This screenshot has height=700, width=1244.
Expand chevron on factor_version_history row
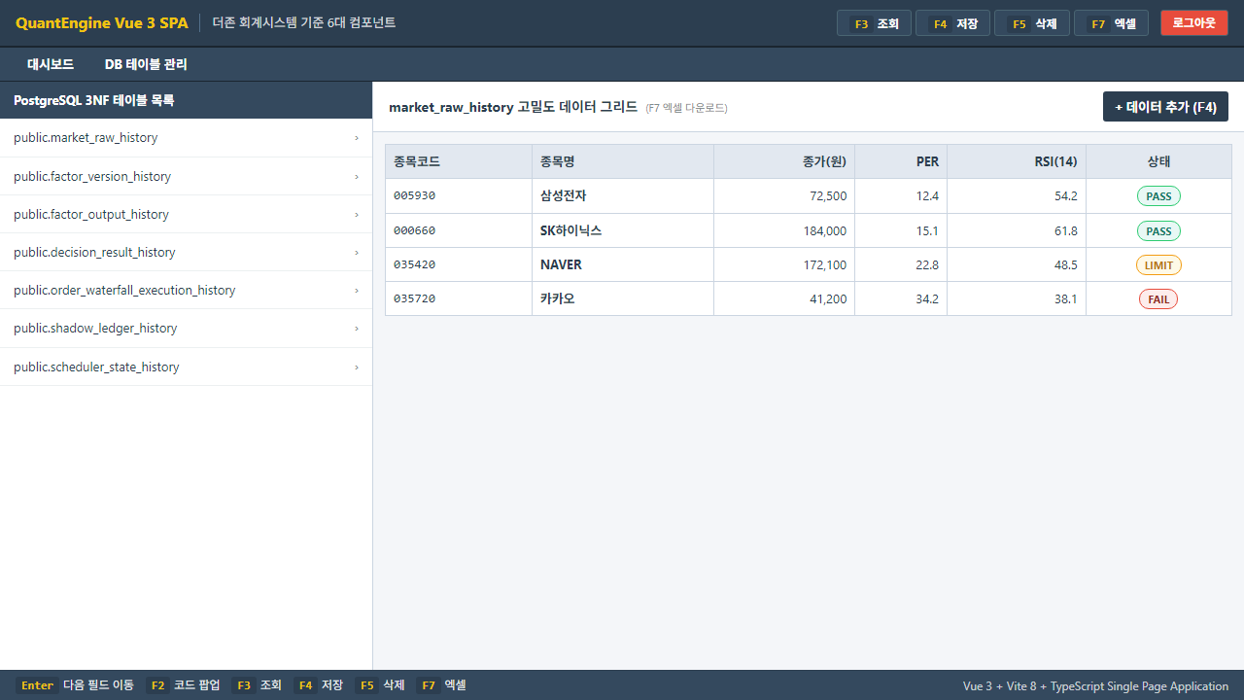357,176
